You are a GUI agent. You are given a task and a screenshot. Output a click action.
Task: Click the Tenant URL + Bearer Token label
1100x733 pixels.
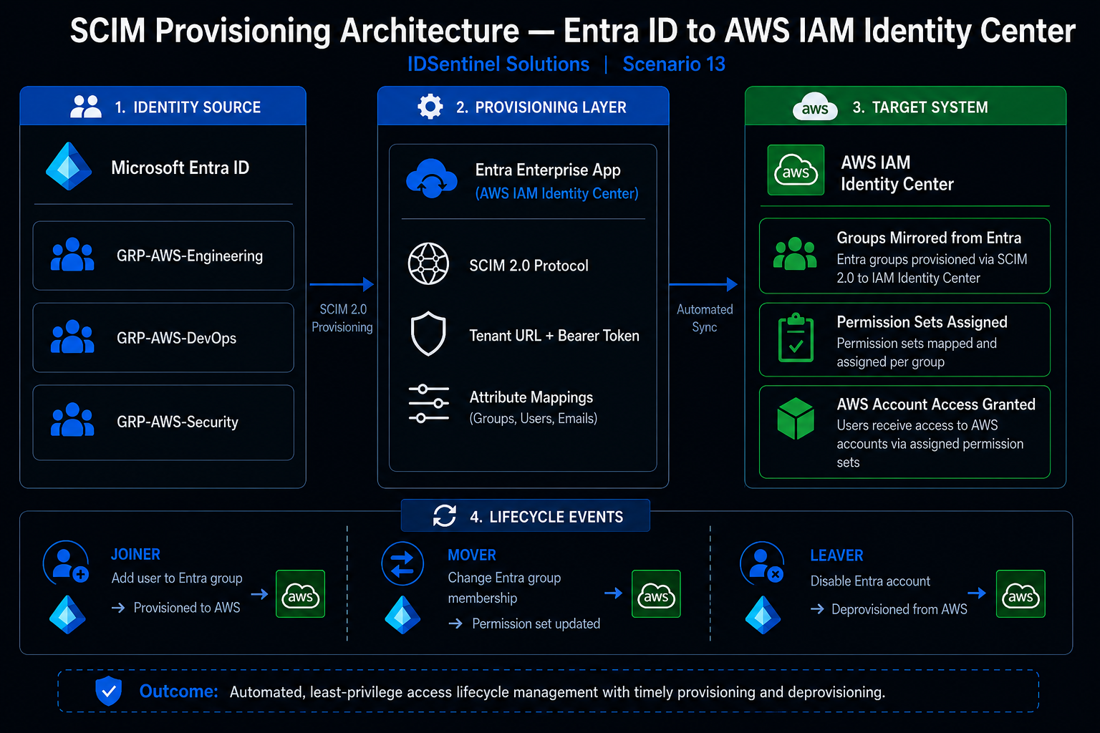(554, 336)
